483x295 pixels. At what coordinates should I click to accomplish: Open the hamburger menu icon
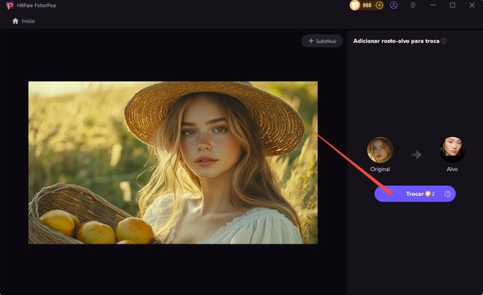pyautogui.click(x=414, y=5)
